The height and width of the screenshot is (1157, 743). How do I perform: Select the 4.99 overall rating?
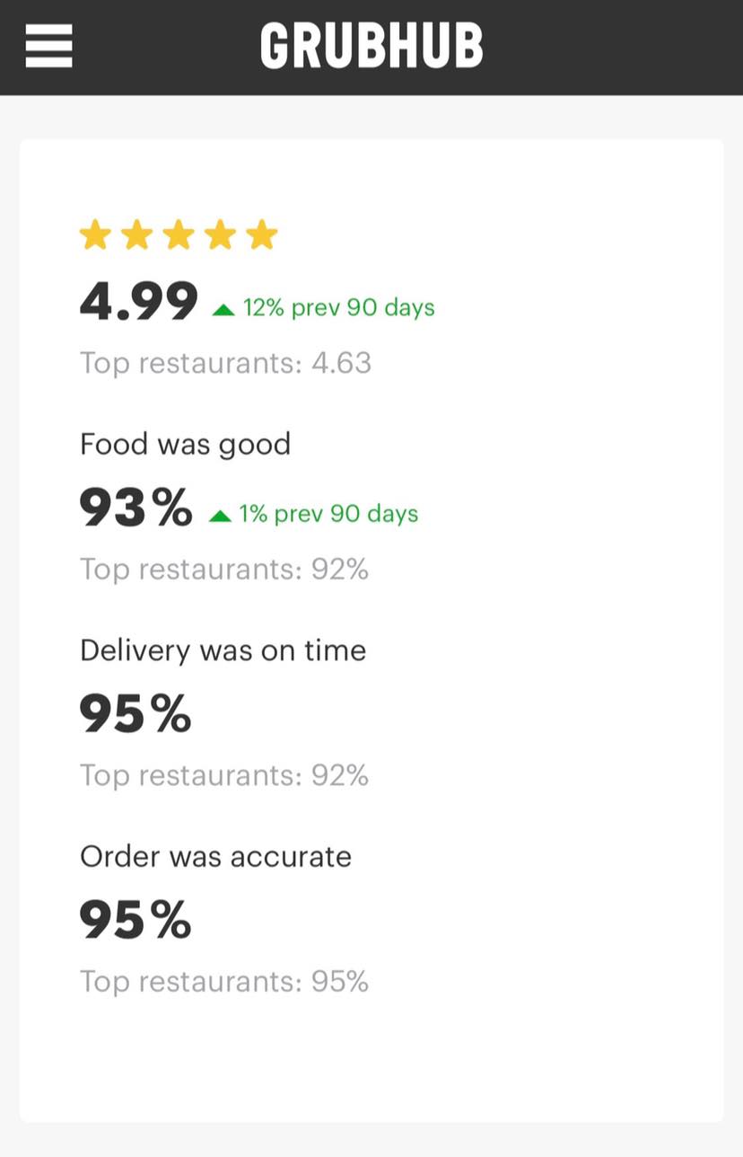point(138,302)
